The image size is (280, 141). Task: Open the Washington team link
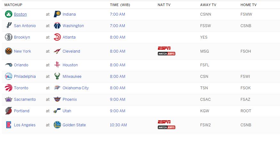pyautogui.click(x=73, y=26)
